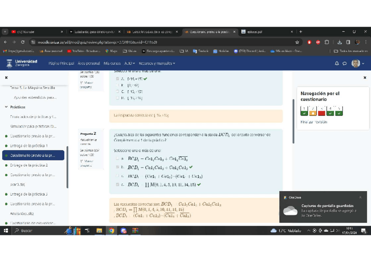Toggle question 2 product-of-sums option c

click(x=118, y=176)
